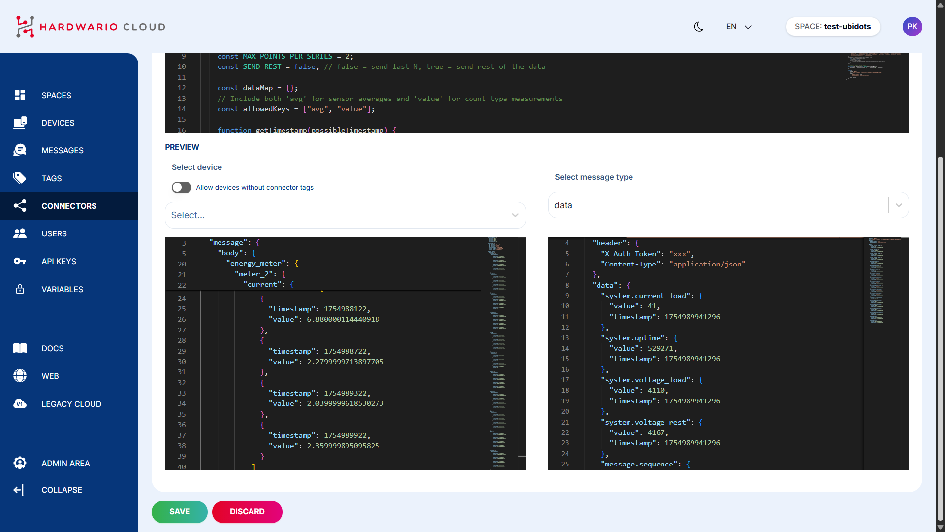Enable allow devices without connector tags
The width and height of the screenshot is (945, 532).
(x=181, y=187)
